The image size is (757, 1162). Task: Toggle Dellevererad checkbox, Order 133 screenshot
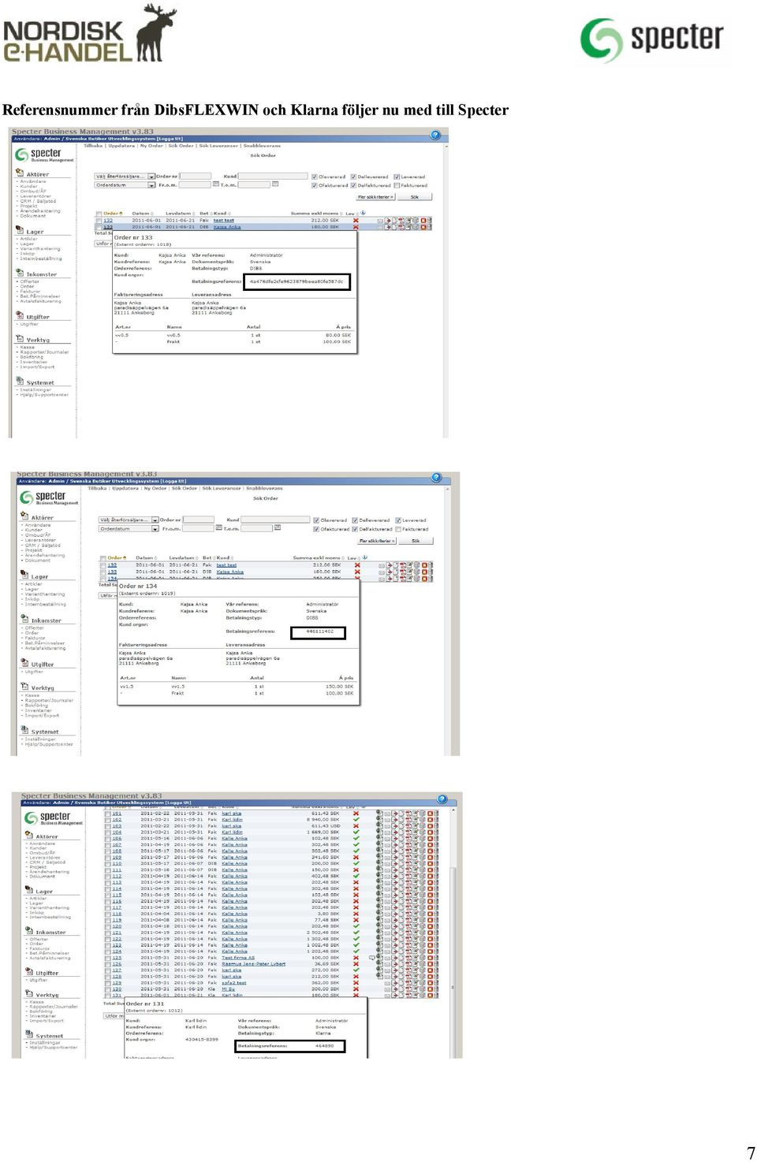pyautogui.click(x=353, y=177)
